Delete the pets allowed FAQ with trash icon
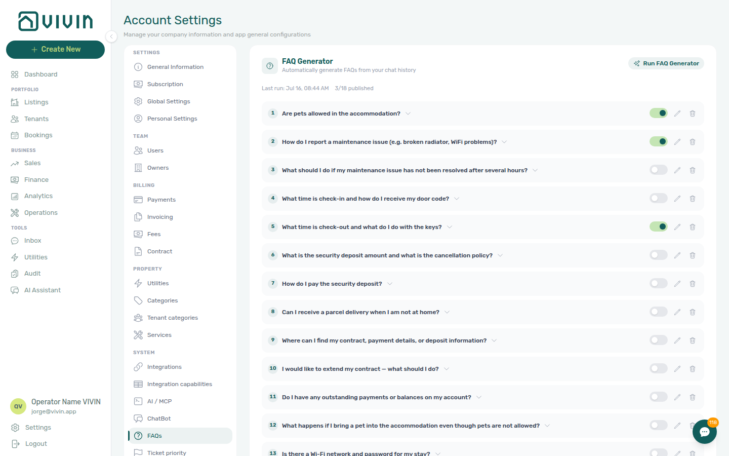 click(693, 113)
